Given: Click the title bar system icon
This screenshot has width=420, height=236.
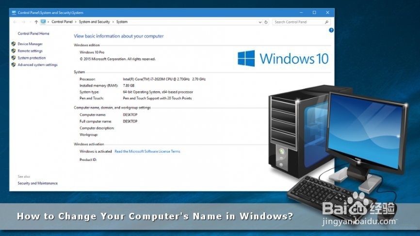Looking at the screenshot, I should pos(14,13).
